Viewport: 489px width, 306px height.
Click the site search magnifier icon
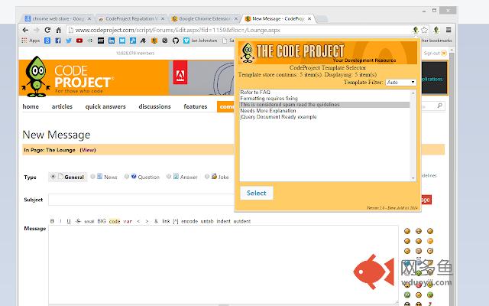pyautogui.click(x=440, y=106)
